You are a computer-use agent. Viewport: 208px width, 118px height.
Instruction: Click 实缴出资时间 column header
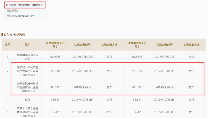pos(164,45)
